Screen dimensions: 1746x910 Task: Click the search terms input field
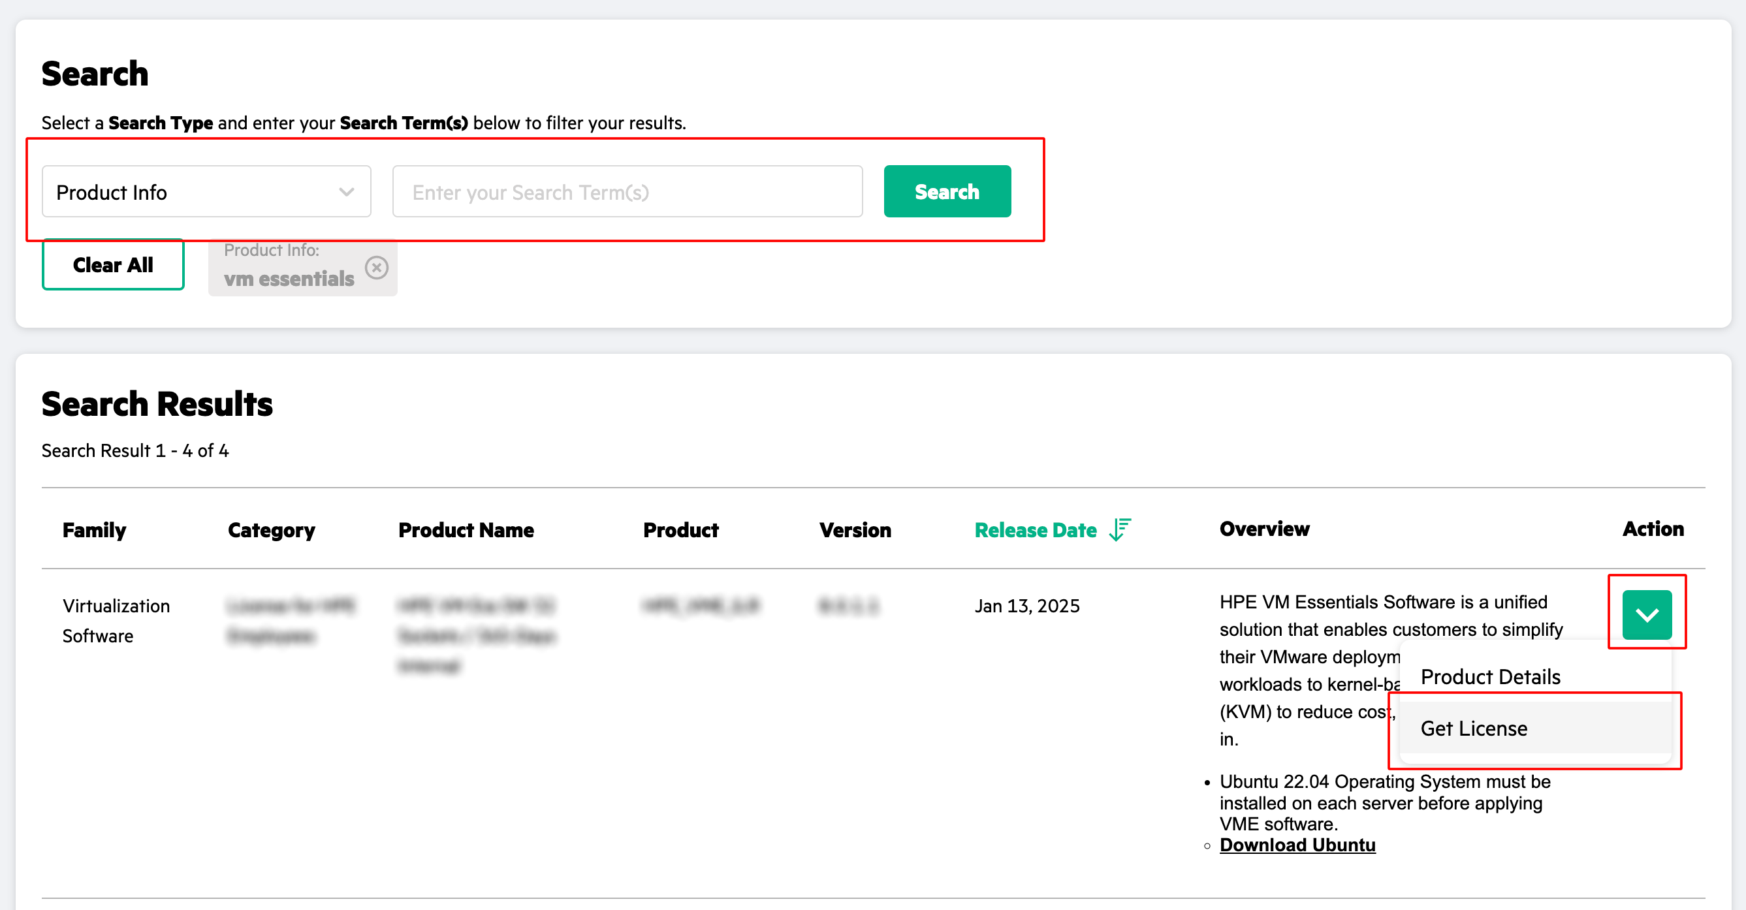click(627, 192)
